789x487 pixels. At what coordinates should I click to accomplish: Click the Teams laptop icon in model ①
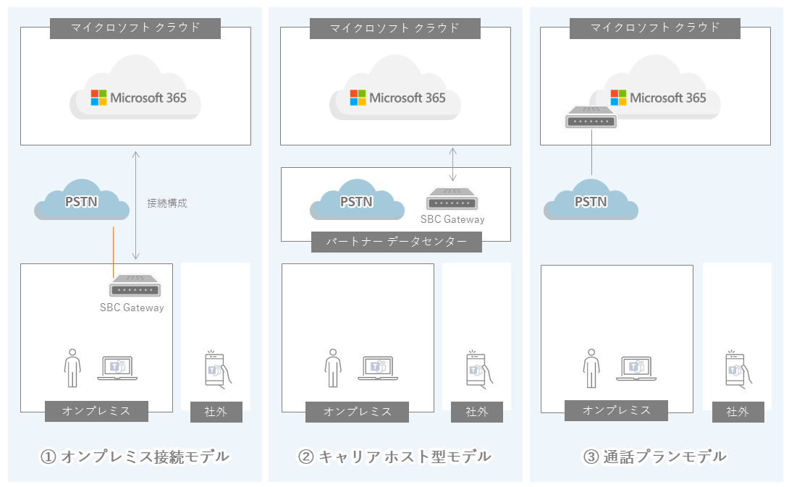[x=117, y=368]
